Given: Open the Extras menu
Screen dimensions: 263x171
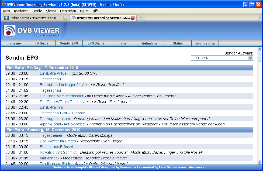Looking at the screenshot, I should (x=84, y=11).
